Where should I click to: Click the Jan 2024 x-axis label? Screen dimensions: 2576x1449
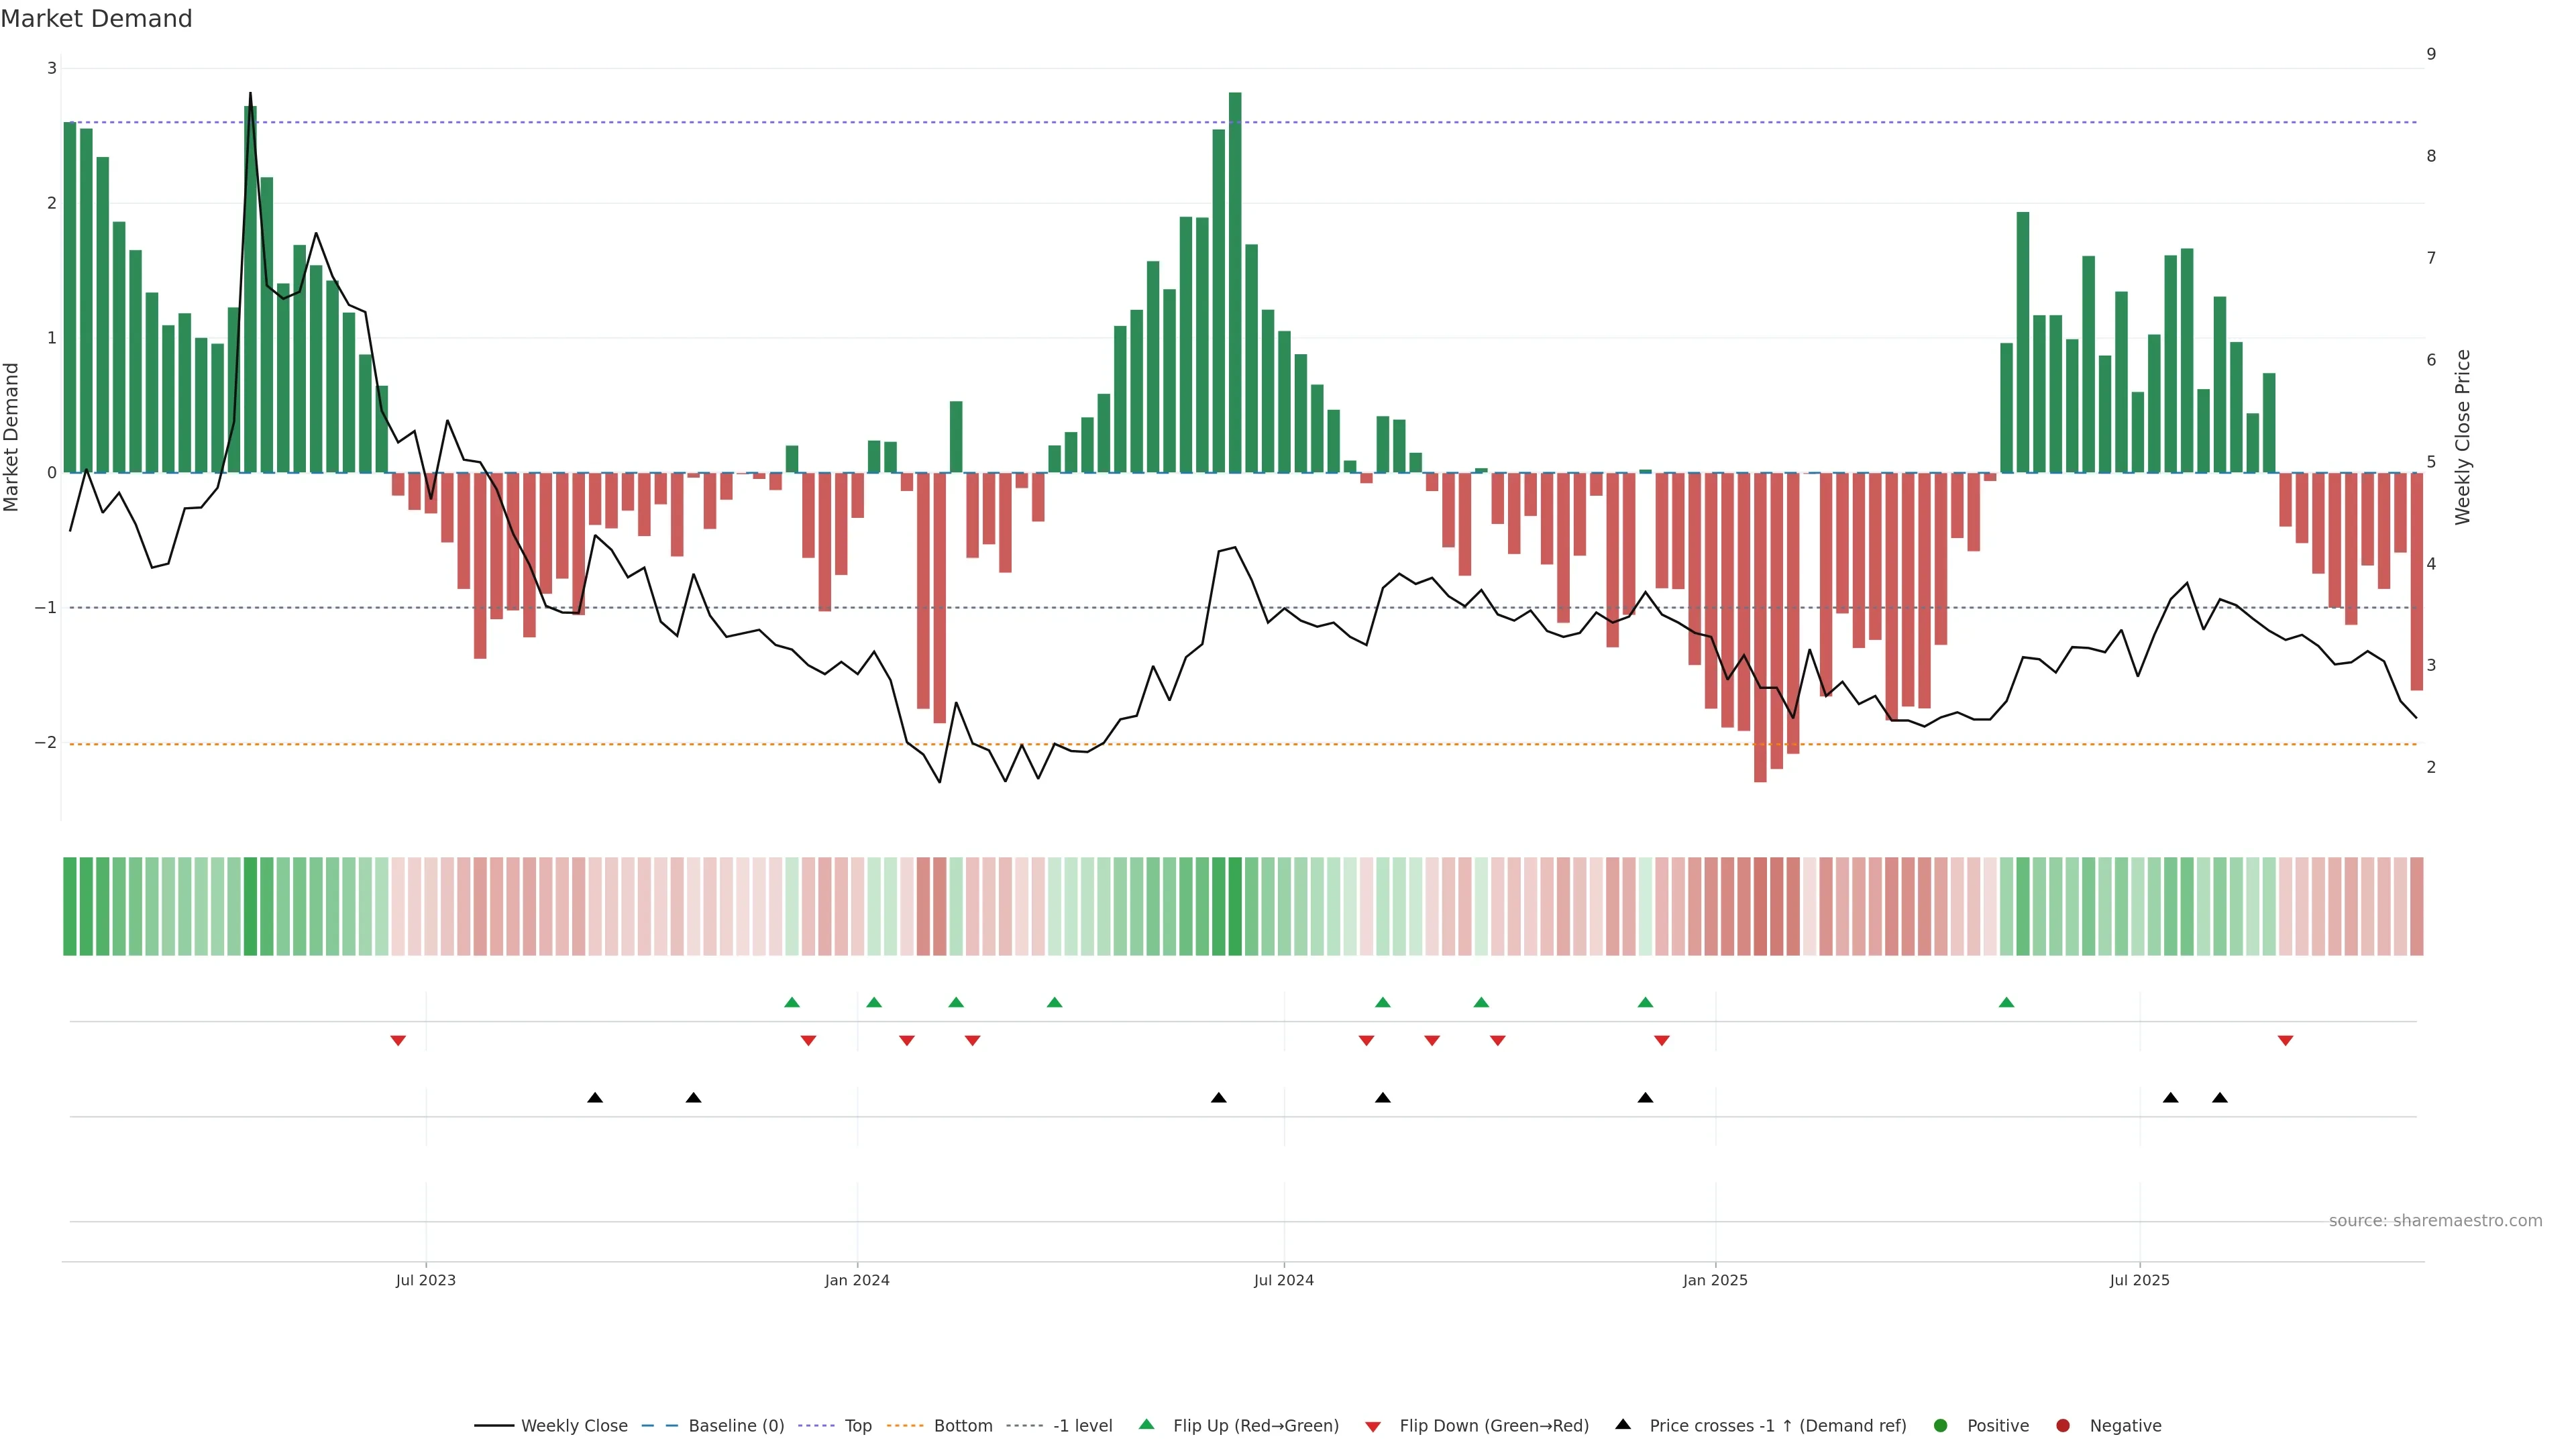tap(857, 1280)
